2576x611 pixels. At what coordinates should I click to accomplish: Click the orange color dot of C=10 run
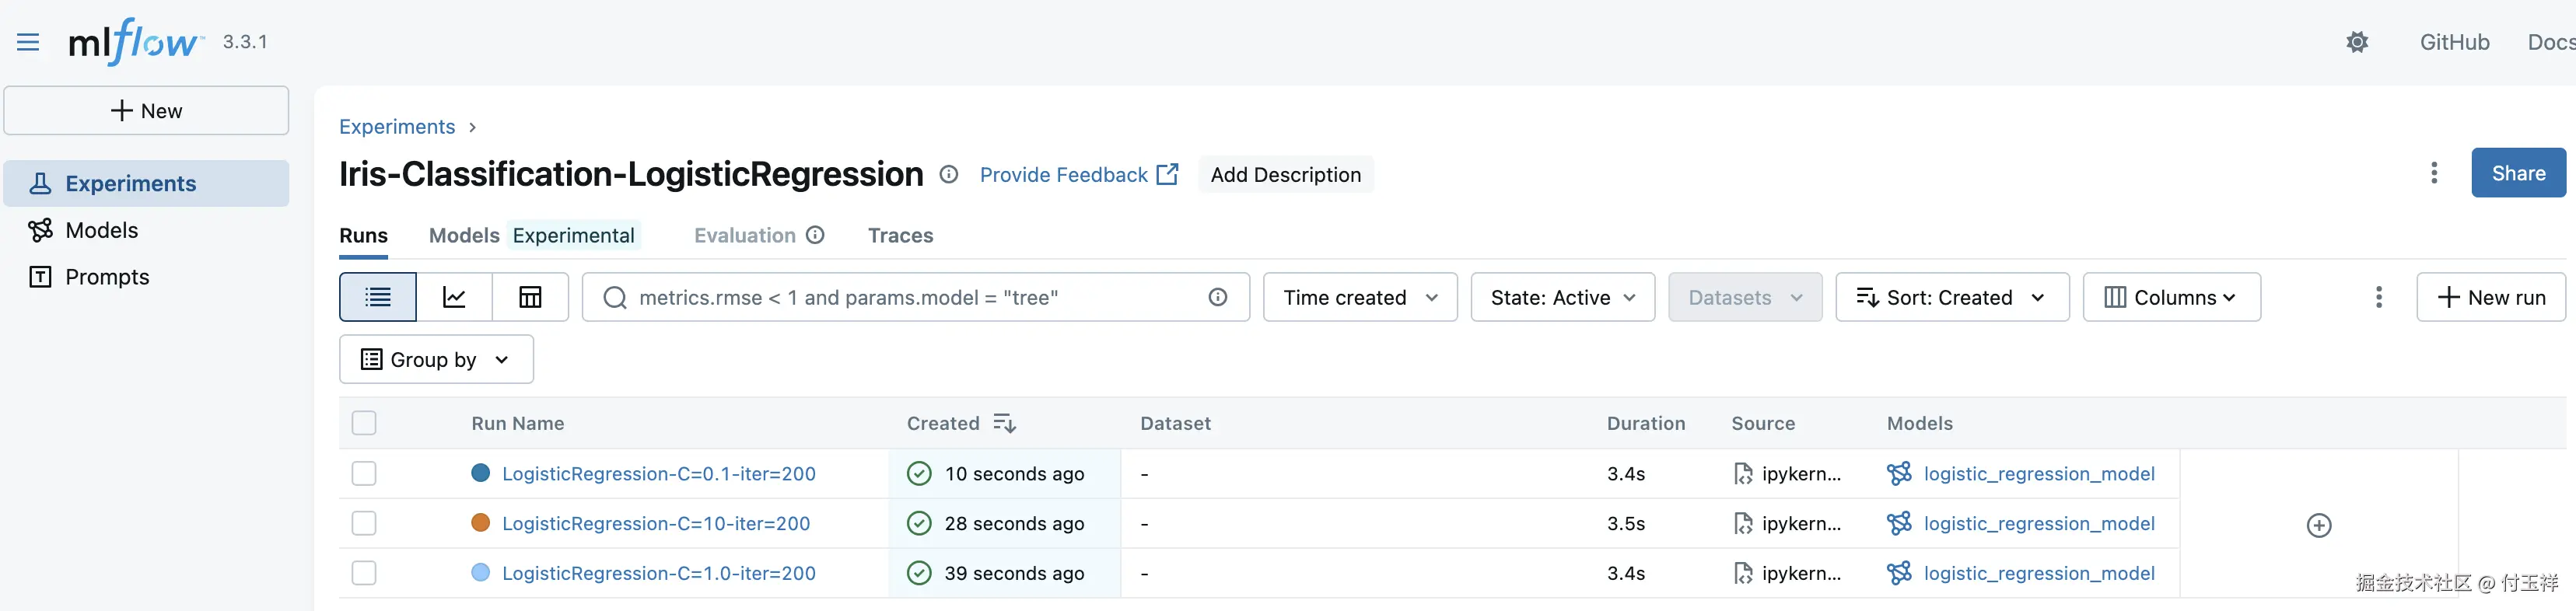pyautogui.click(x=481, y=523)
